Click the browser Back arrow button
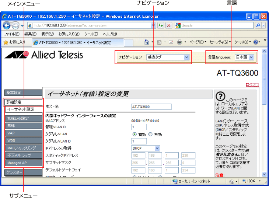Image resolution: width=269 pixels, height=199 pixels. pyautogui.click(x=7, y=25)
